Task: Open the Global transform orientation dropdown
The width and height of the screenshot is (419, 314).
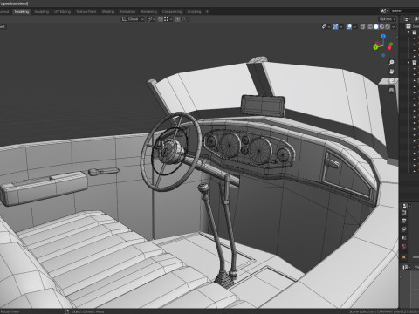Action: 133,19
